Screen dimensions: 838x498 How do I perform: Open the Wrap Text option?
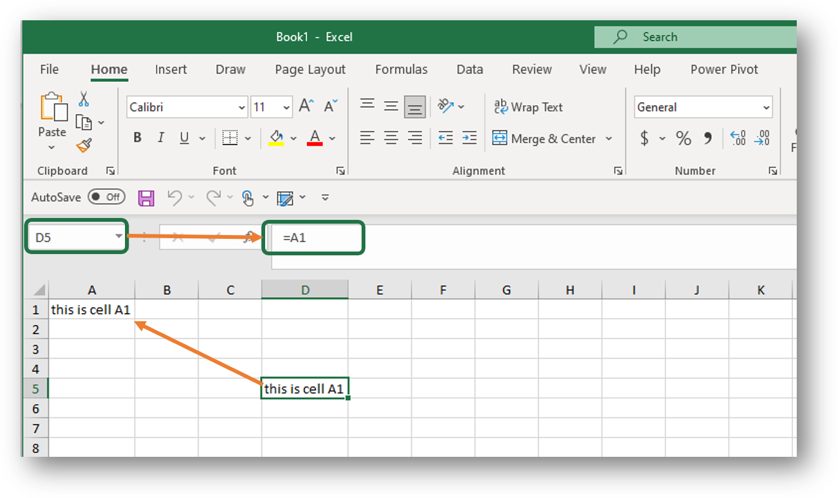pos(528,106)
